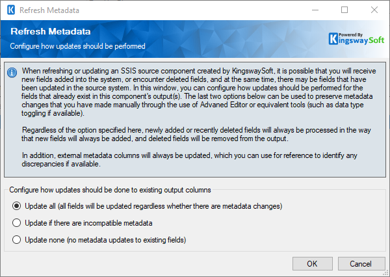
Task: Click the resize grip in dialog corner
Action: (386, 274)
